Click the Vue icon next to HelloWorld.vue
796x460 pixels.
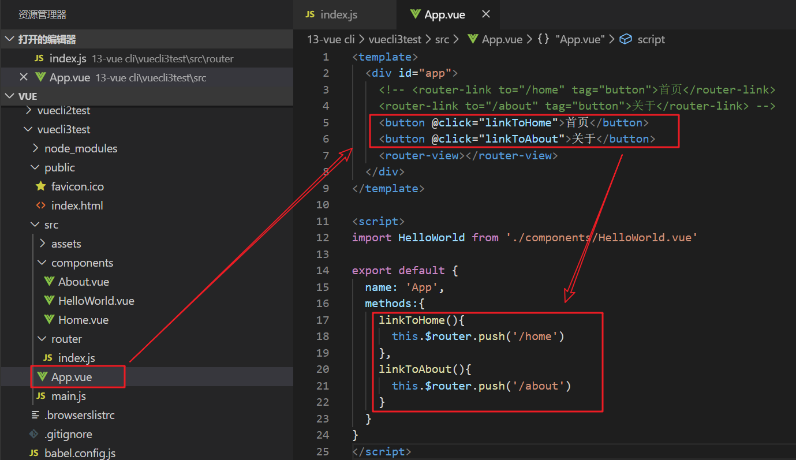(49, 301)
